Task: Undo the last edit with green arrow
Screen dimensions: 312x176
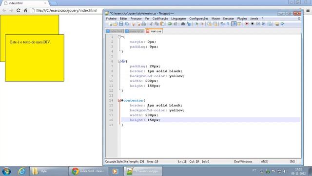Action: pos(170,24)
